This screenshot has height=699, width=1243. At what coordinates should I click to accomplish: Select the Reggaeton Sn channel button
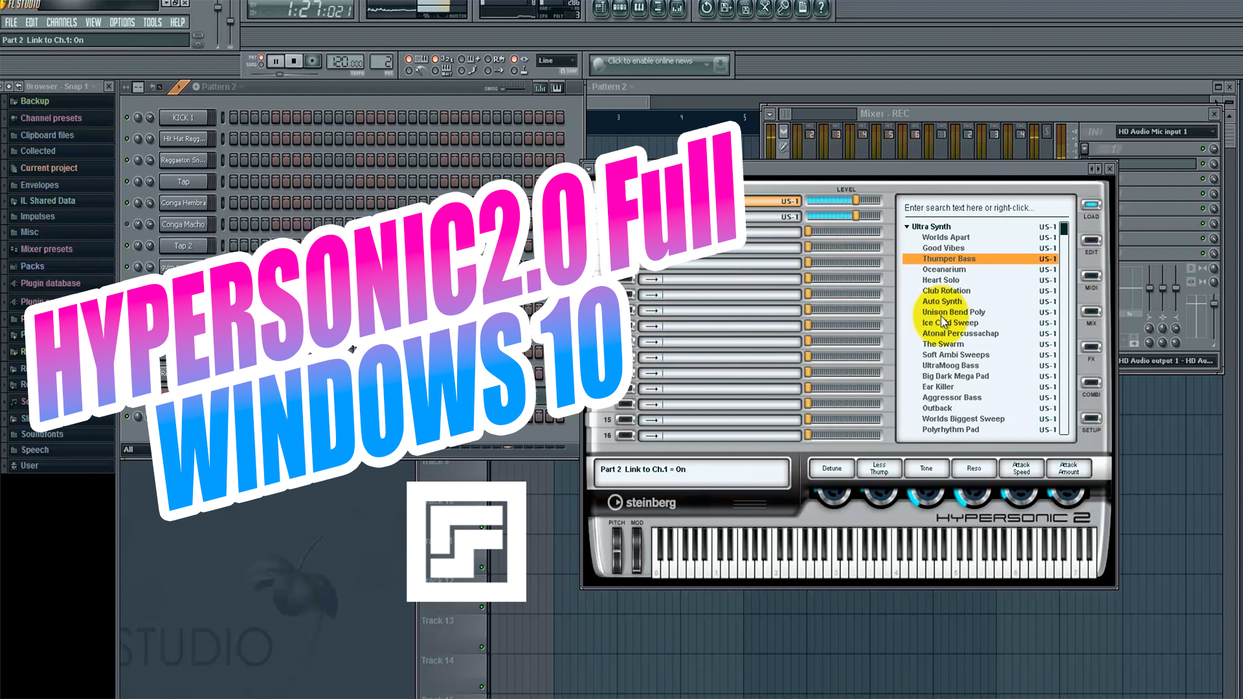(x=183, y=160)
